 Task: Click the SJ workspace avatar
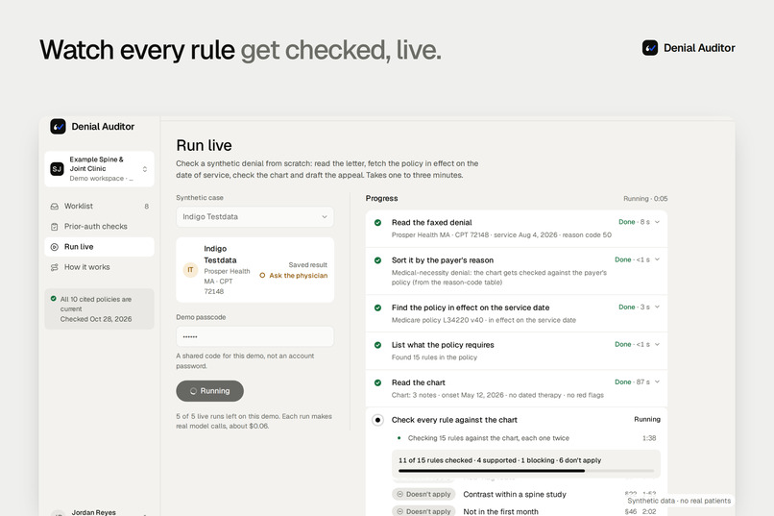(x=57, y=169)
